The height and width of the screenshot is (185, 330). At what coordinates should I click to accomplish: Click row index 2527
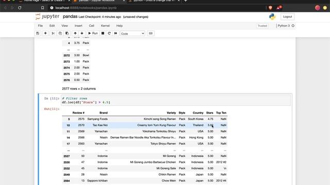(67, 156)
